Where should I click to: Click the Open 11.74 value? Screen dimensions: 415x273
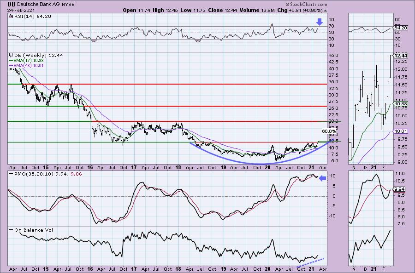[x=136, y=10]
